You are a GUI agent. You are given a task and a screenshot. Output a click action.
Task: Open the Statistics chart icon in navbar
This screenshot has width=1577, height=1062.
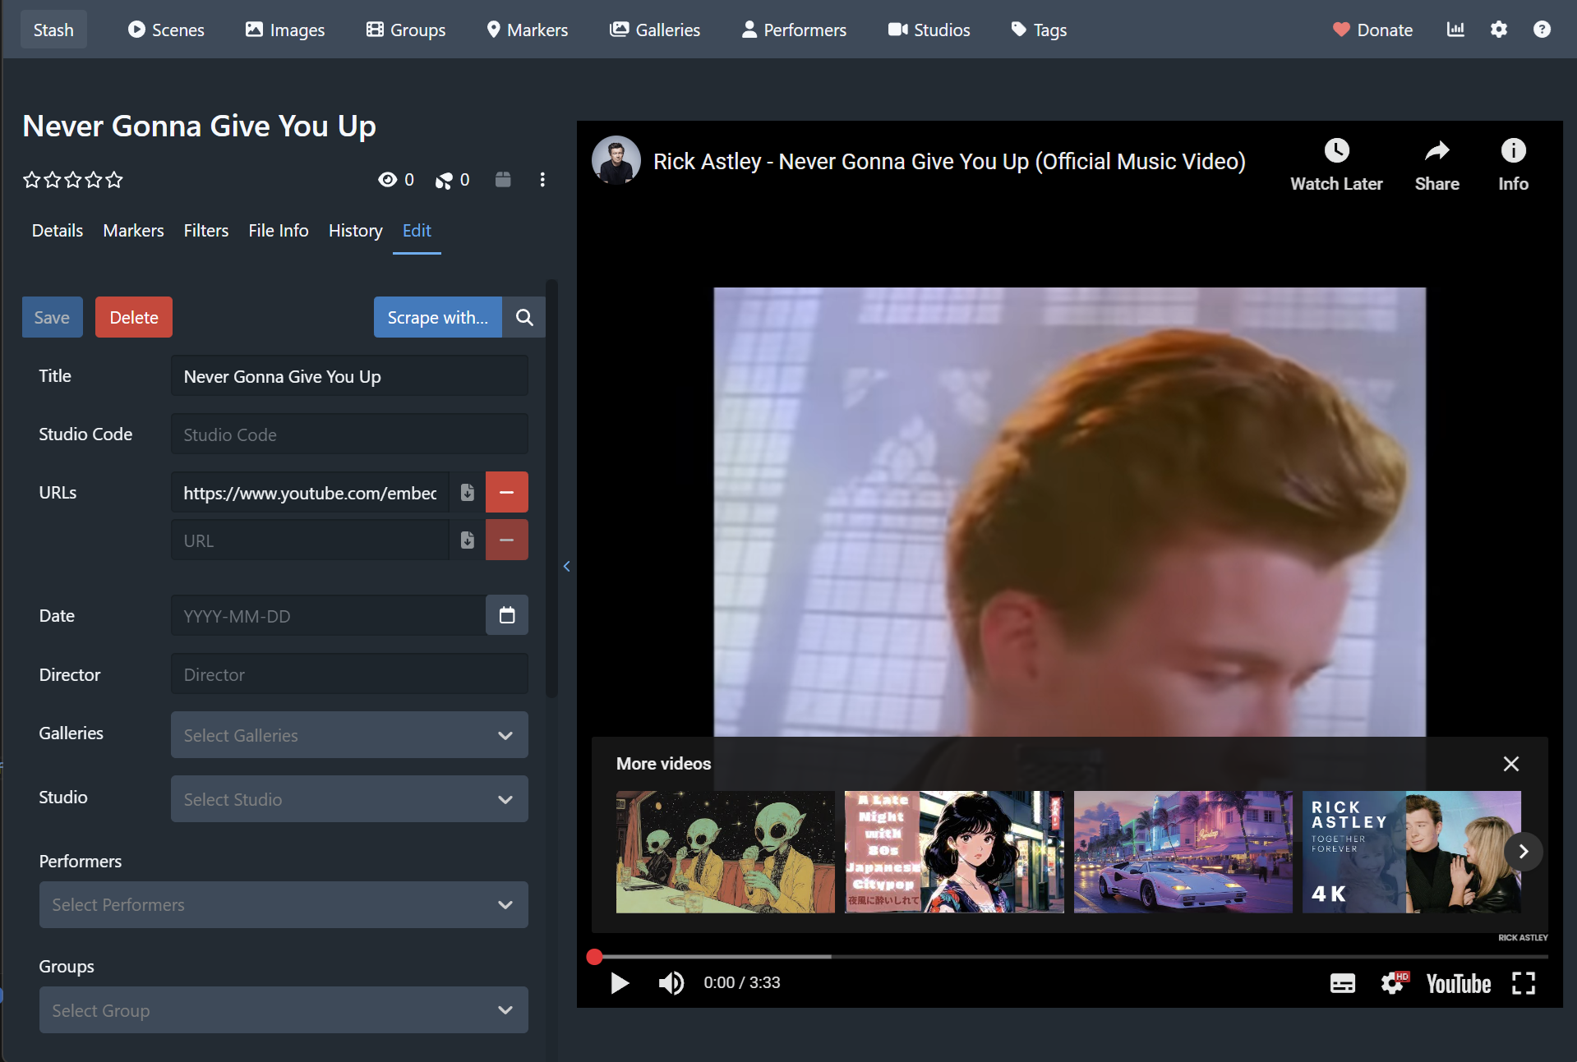[1455, 30]
